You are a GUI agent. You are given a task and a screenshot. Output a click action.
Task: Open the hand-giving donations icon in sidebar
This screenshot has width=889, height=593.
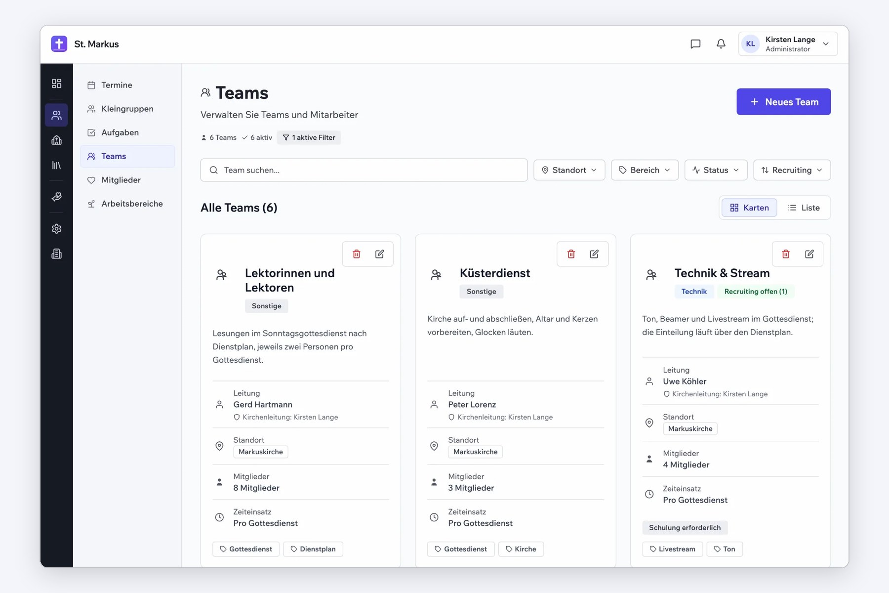(x=56, y=197)
